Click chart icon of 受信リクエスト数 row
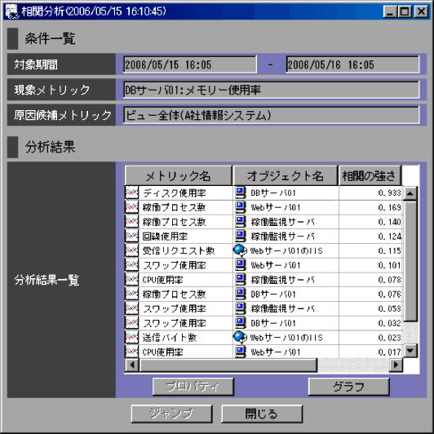The width and height of the screenshot is (434, 434). pyautogui.click(x=132, y=250)
